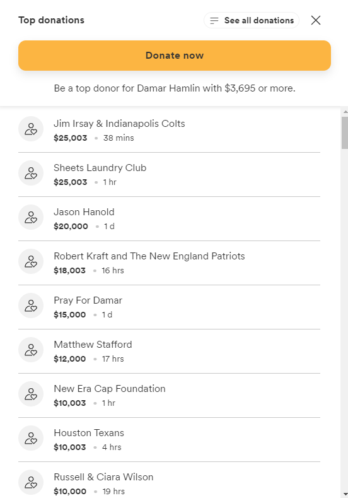Click donor icon beside Jason Hanold

pyautogui.click(x=31, y=217)
